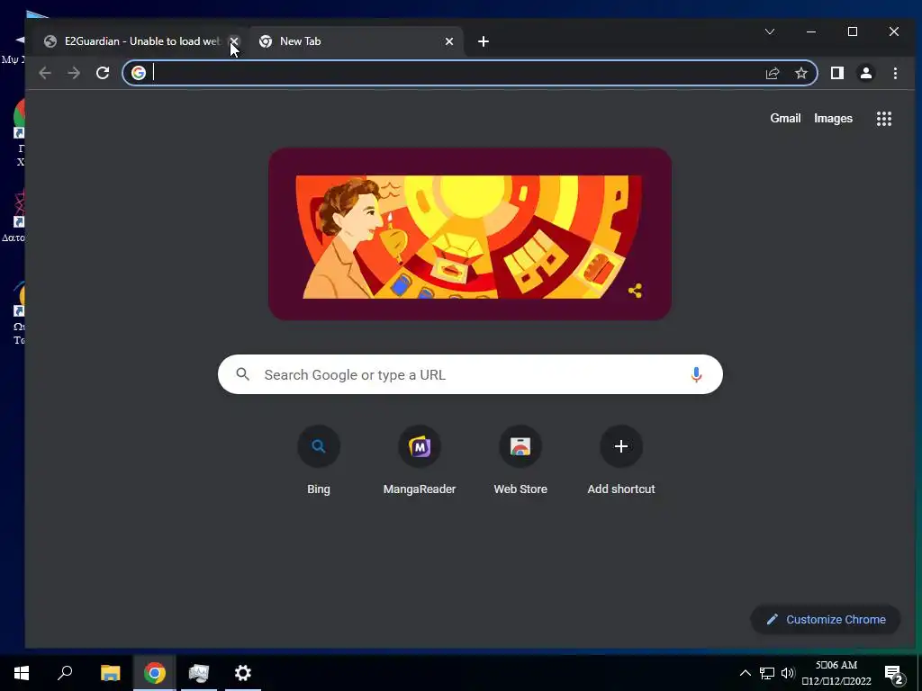Click the Search Google or type a URL box
The width and height of the screenshot is (922, 691).
click(470, 374)
